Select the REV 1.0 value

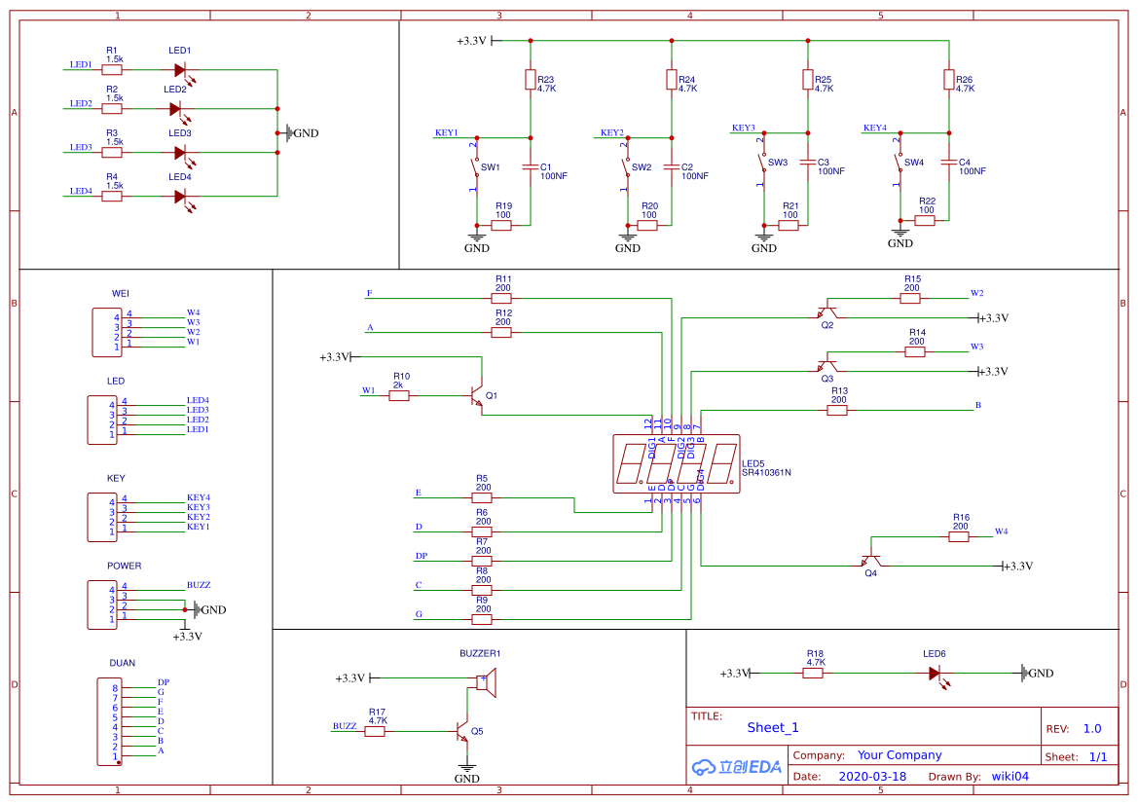[x=1092, y=728]
